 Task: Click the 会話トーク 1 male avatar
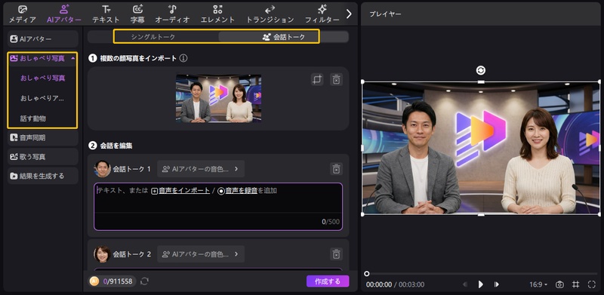(x=102, y=169)
